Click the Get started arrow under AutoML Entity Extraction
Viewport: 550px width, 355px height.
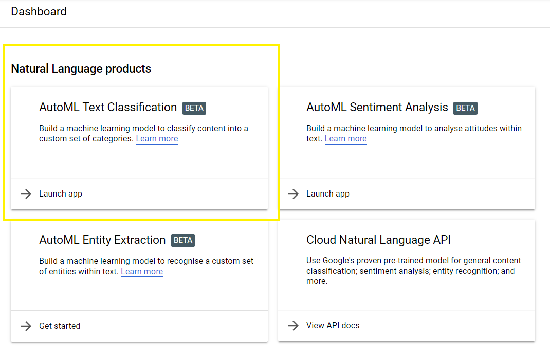click(x=26, y=326)
